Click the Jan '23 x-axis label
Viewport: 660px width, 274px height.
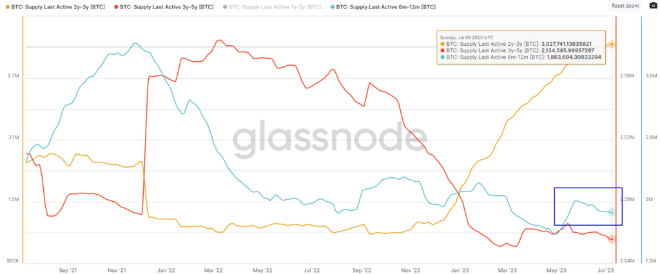pyautogui.click(x=460, y=271)
